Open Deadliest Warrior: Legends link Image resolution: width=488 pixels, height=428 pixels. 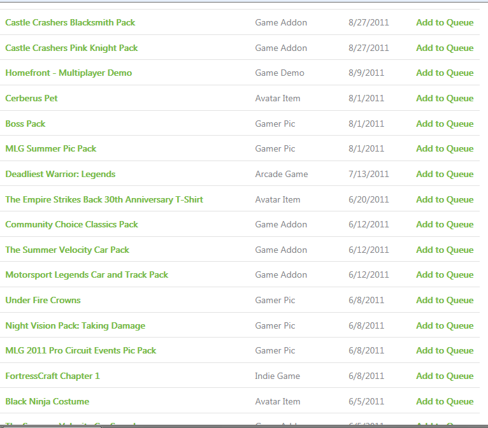[61, 174]
